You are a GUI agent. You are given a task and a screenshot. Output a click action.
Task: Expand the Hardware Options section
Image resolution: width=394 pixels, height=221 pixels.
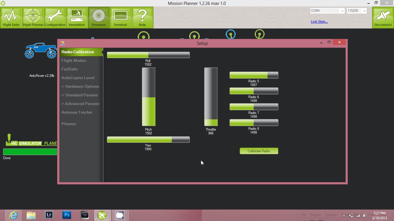click(x=80, y=86)
